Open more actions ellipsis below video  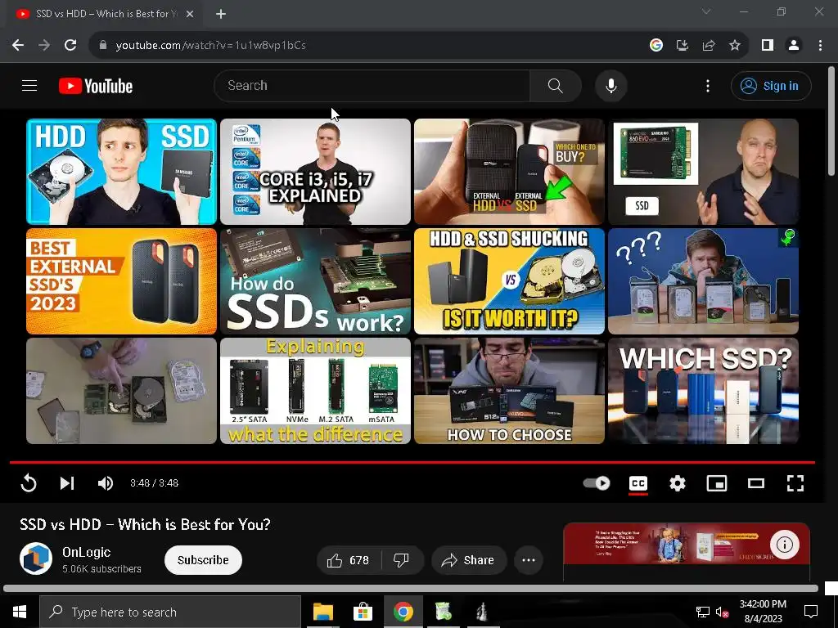529,560
